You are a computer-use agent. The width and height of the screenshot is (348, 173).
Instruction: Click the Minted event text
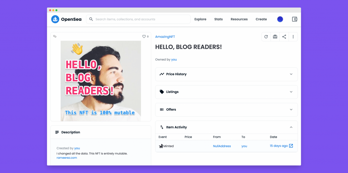[169, 146]
